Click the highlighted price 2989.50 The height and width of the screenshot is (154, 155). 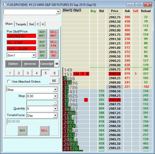[115, 74]
